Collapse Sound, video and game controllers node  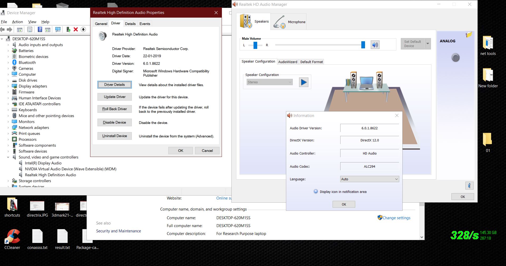coord(8,157)
